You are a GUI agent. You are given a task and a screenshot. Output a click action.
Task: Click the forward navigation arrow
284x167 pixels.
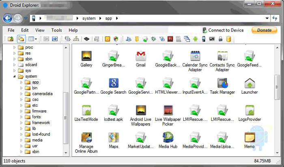(x=18, y=18)
